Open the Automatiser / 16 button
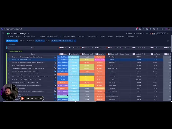172x129 pixels. point(139,34)
